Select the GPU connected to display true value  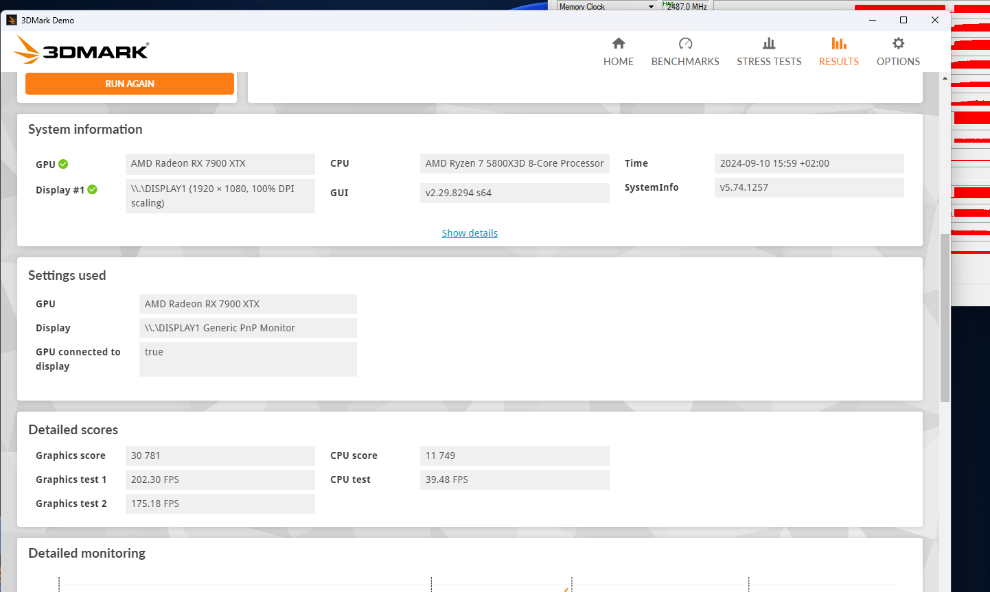coord(248,359)
